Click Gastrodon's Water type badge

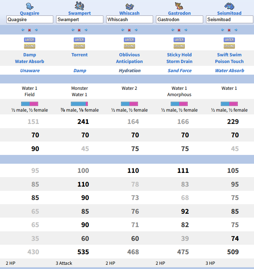[x=179, y=40]
